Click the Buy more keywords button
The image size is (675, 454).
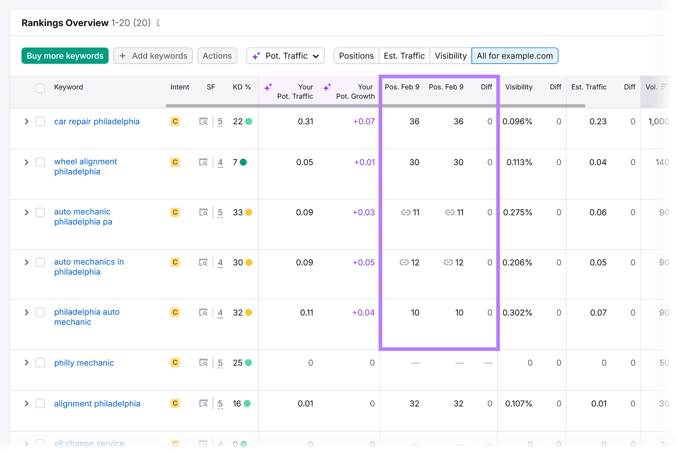pyautogui.click(x=65, y=56)
